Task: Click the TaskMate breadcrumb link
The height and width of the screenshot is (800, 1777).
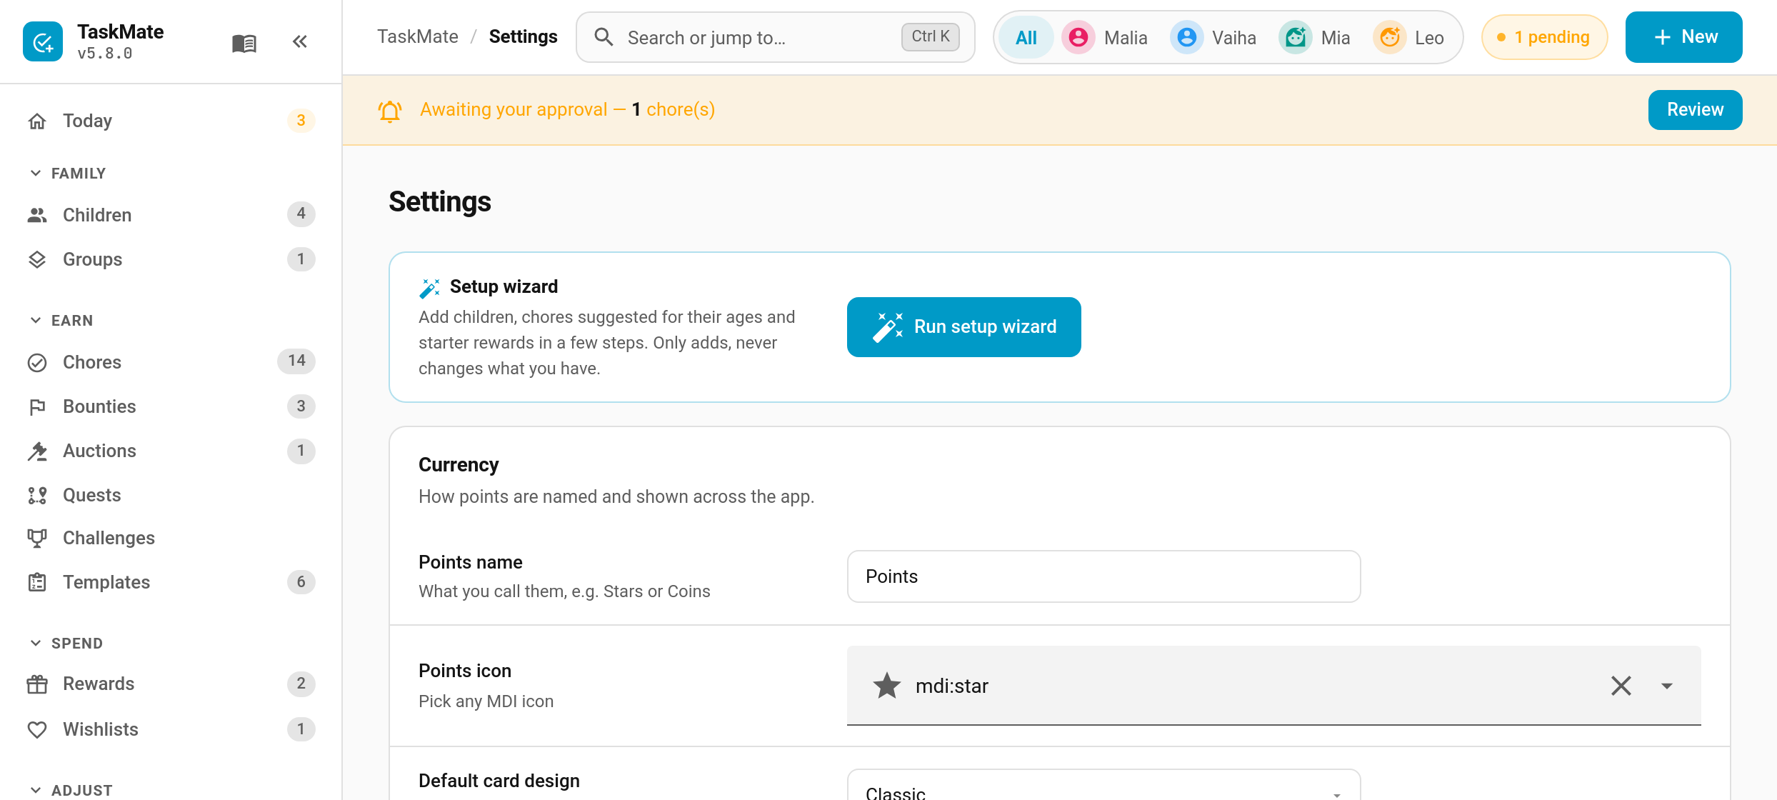Action: 418,37
